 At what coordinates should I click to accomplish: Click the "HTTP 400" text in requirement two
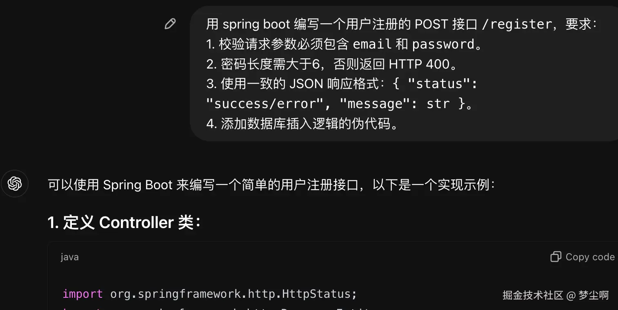coord(419,64)
